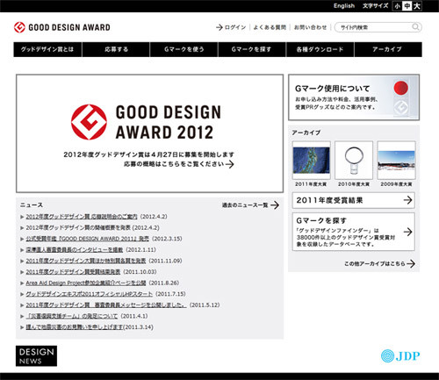439x380 pixels.
Task: Open the 2011.11.09 news link
Action: pos(86,261)
